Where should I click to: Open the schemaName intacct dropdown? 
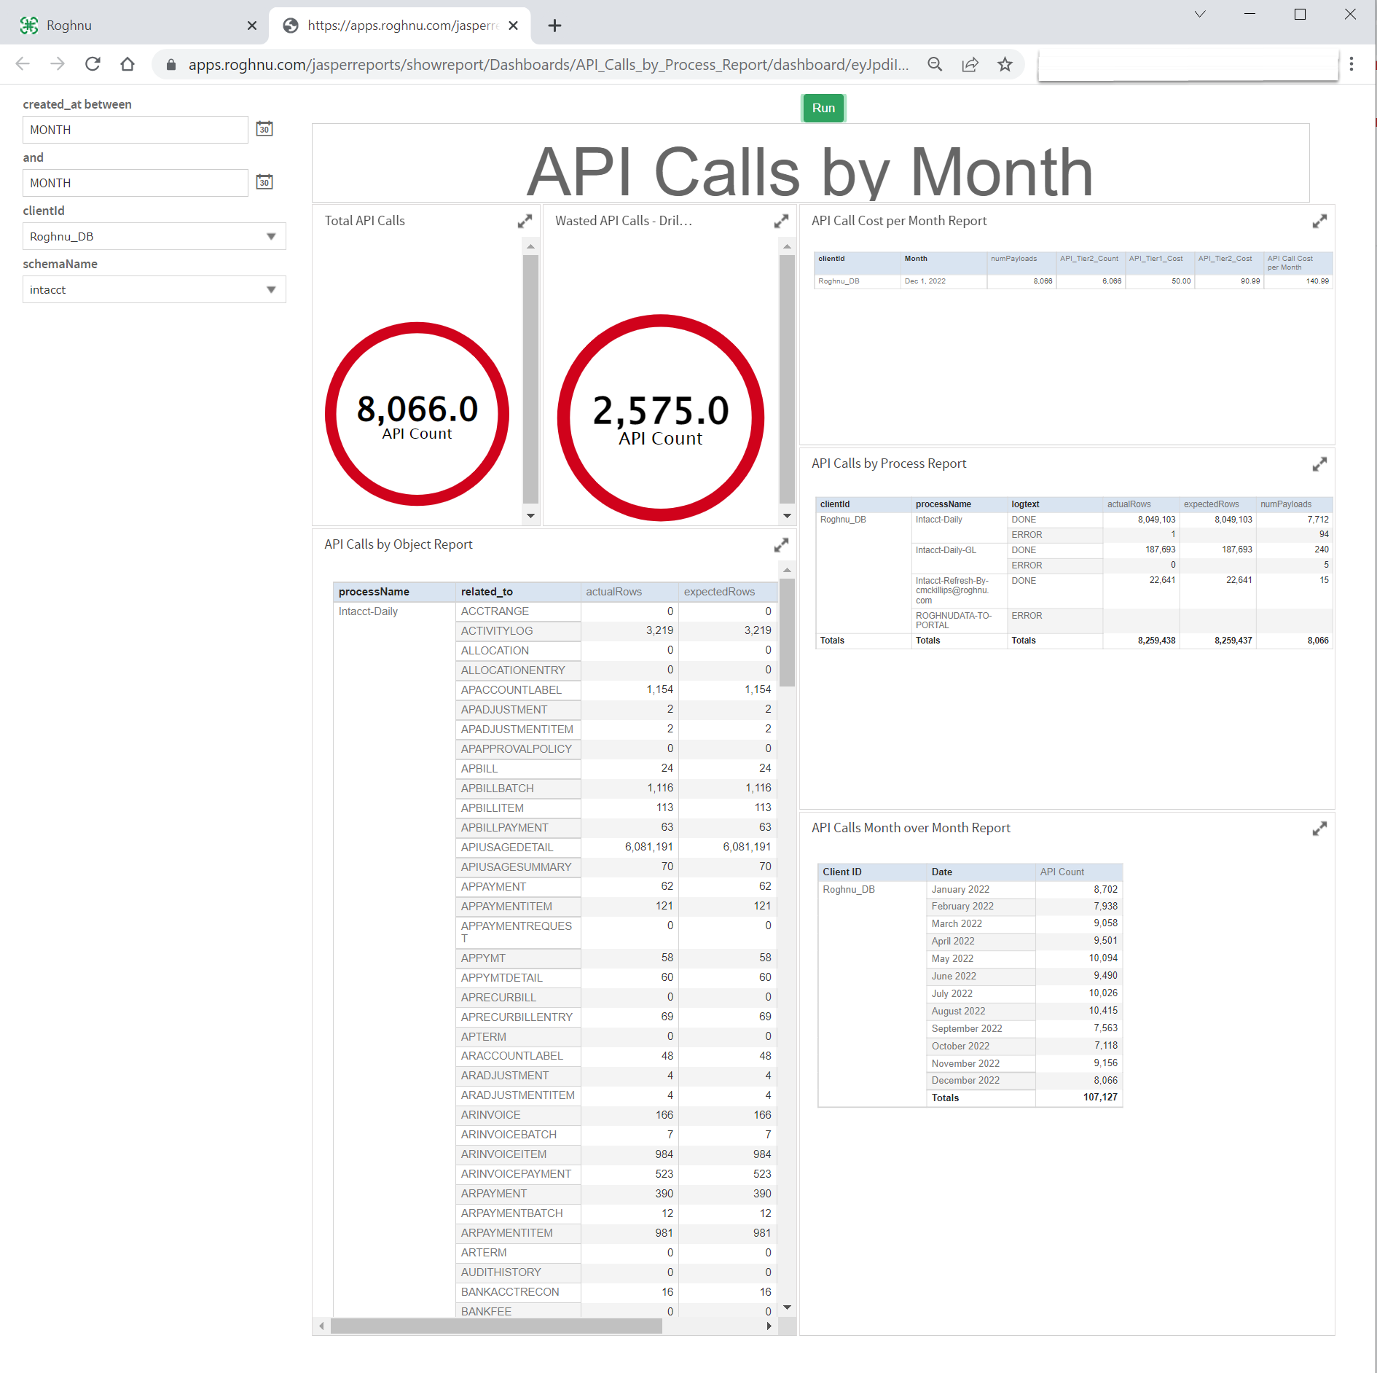tap(154, 290)
